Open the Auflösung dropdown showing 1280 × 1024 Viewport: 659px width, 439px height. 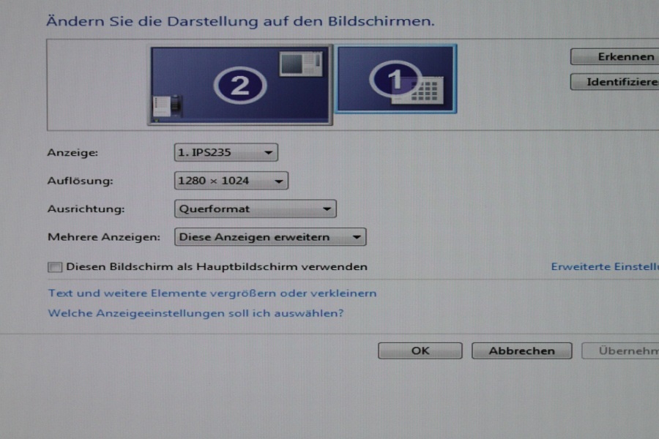click(x=231, y=181)
